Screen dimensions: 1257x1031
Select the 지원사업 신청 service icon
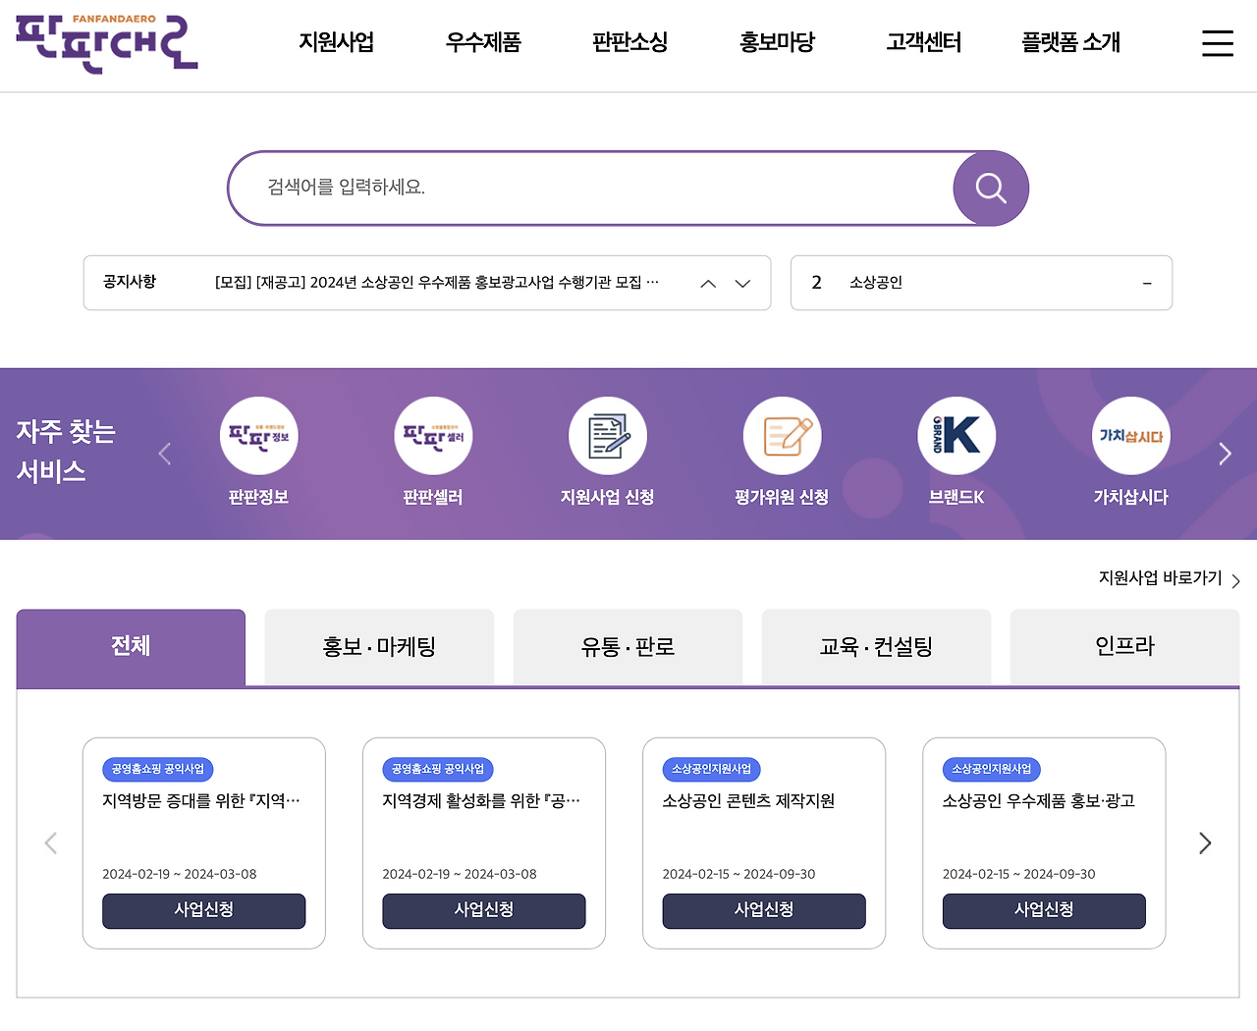608,435
